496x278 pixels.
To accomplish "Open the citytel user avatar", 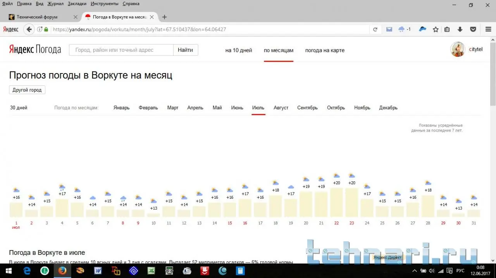I will [x=458, y=49].
